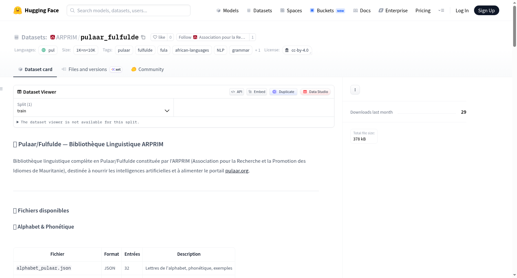The image size is (517, 278).
Task: Duplicate the dataset
Action: [x=283, y=92]
